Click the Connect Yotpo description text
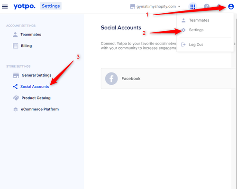237x189 pixels. click(x=139, y=46)
